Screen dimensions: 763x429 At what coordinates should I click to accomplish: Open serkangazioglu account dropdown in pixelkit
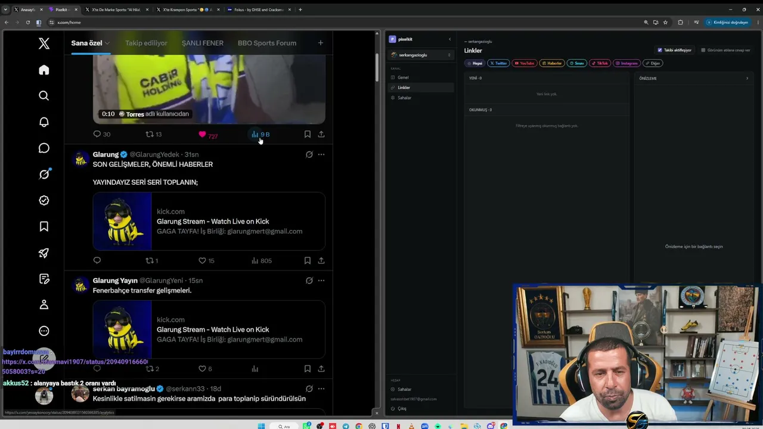pyautogui.click(x=421, y=55)
